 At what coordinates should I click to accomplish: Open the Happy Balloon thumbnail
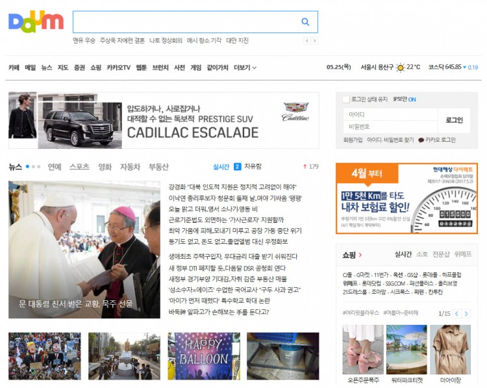pos(203,356)
